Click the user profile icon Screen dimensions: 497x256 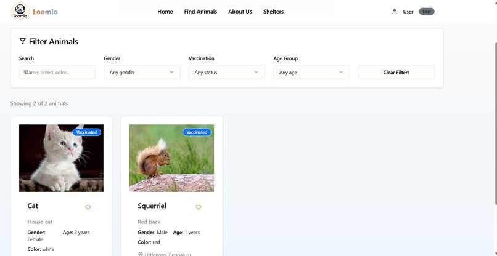click(394, 12)
